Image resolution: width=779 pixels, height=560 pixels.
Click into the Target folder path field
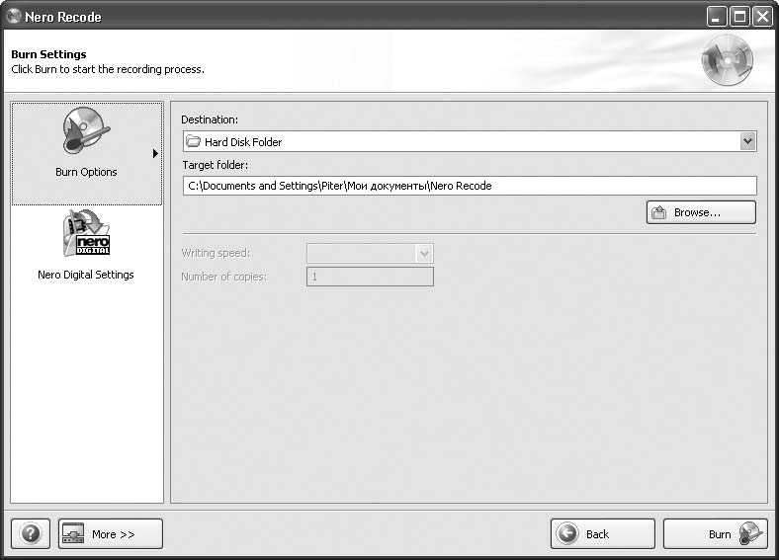click(469, 186)
